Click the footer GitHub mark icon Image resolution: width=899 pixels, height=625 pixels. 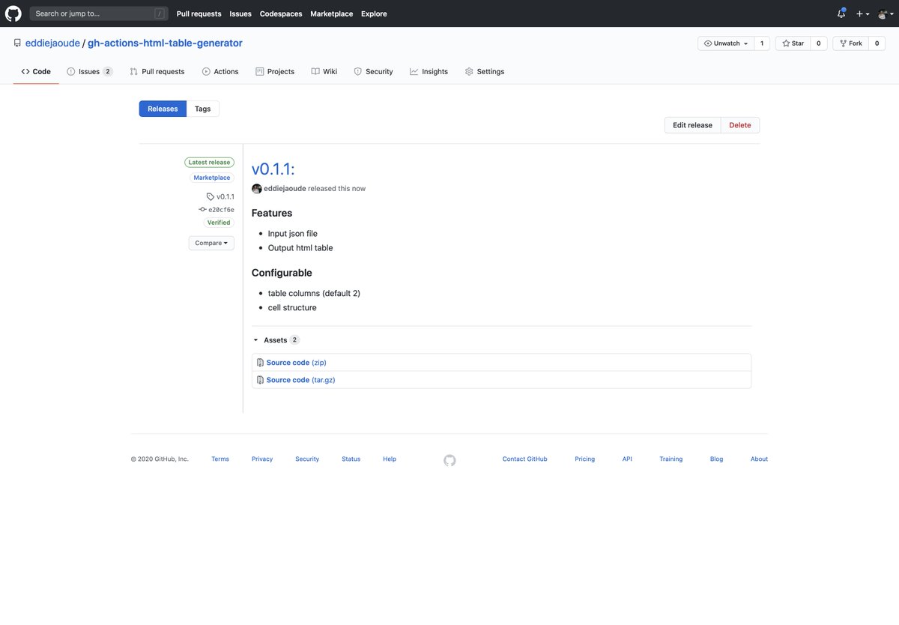click(449, 460)
